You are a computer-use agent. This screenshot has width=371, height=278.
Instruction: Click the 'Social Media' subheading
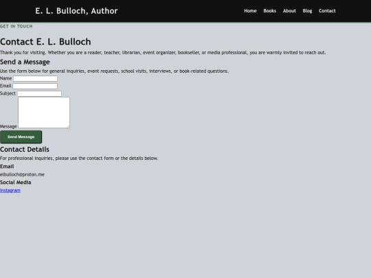(x=16, y=183)
